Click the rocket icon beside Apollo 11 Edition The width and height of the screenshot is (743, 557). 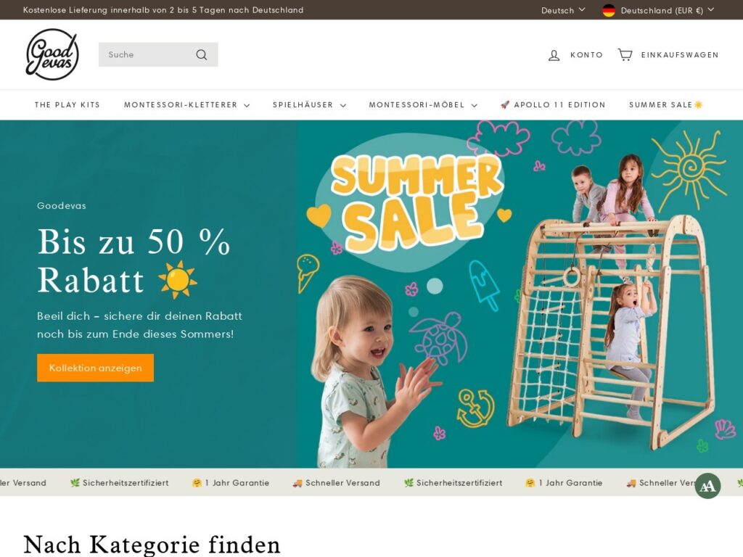pyautogui.click(x=505, y=104)
